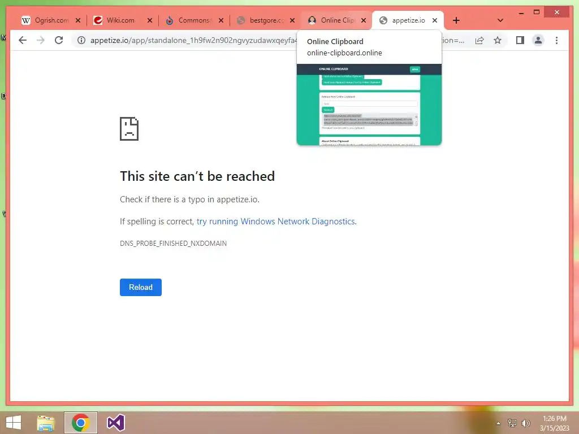Close the Online Clipboard tab
This screenshot has width=579, height=434.
364,20
